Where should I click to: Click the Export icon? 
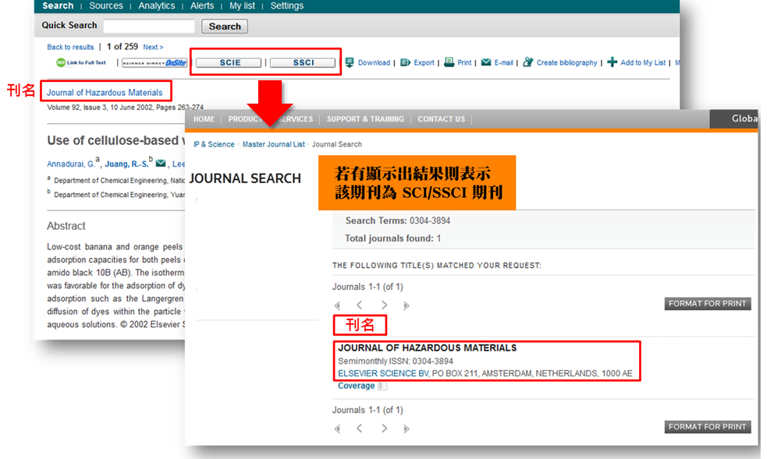click(405, 62)
